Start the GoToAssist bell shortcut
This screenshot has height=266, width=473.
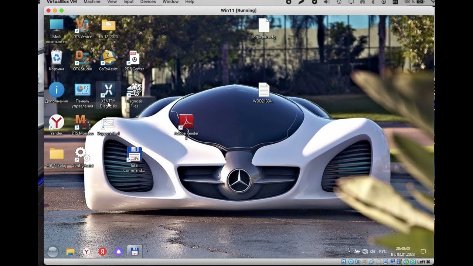(108, 61)
